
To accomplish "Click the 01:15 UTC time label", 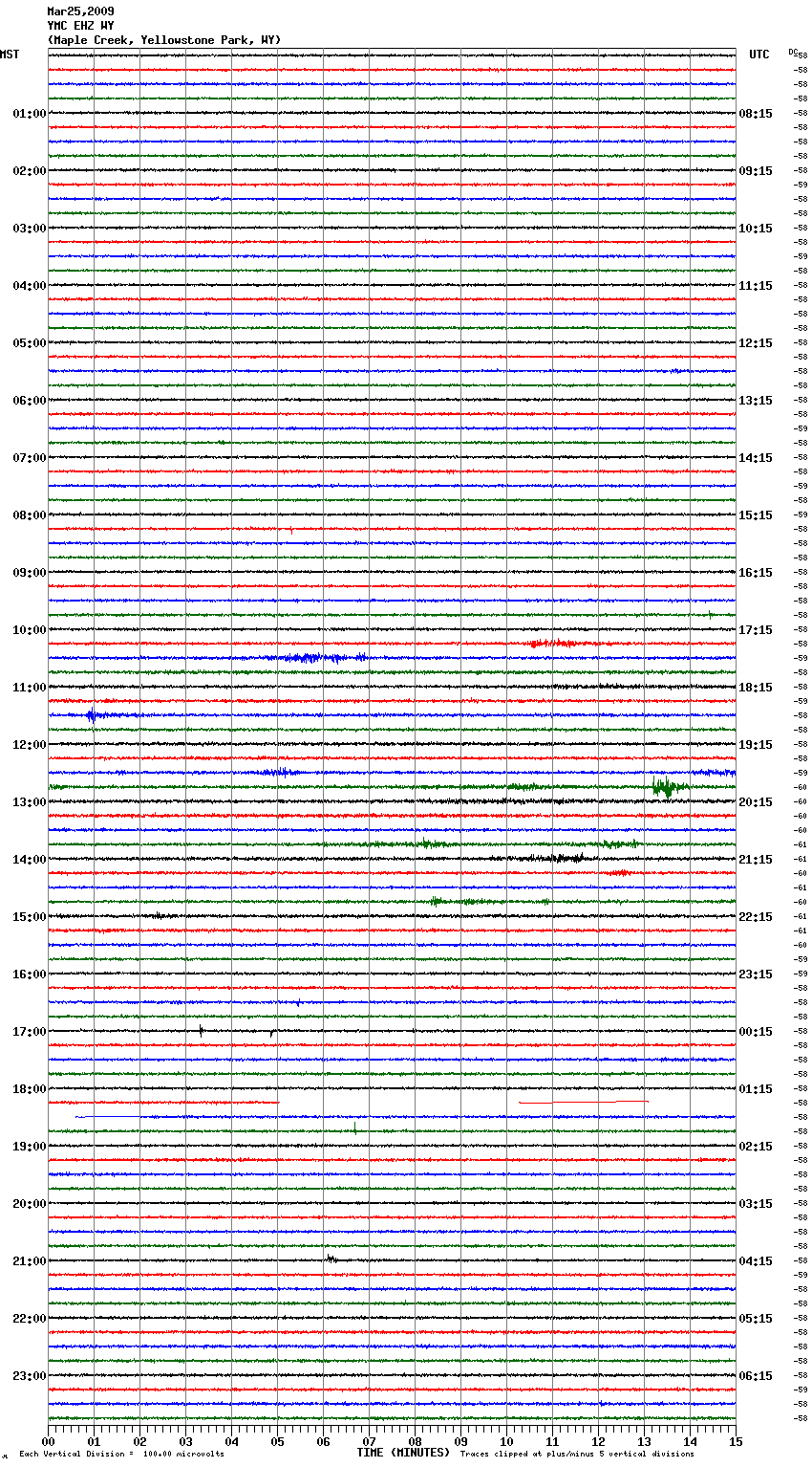I will (x=756, y=1089).
